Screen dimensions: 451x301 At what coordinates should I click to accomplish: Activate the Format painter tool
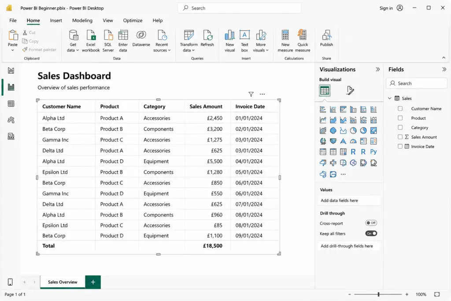[39, 49]
